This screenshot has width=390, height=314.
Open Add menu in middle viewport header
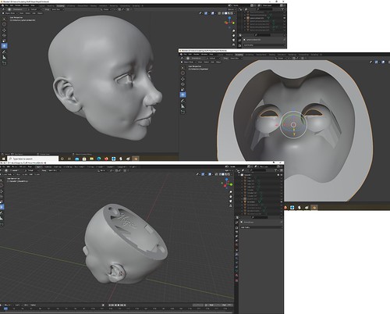click(x=212, y=62)
